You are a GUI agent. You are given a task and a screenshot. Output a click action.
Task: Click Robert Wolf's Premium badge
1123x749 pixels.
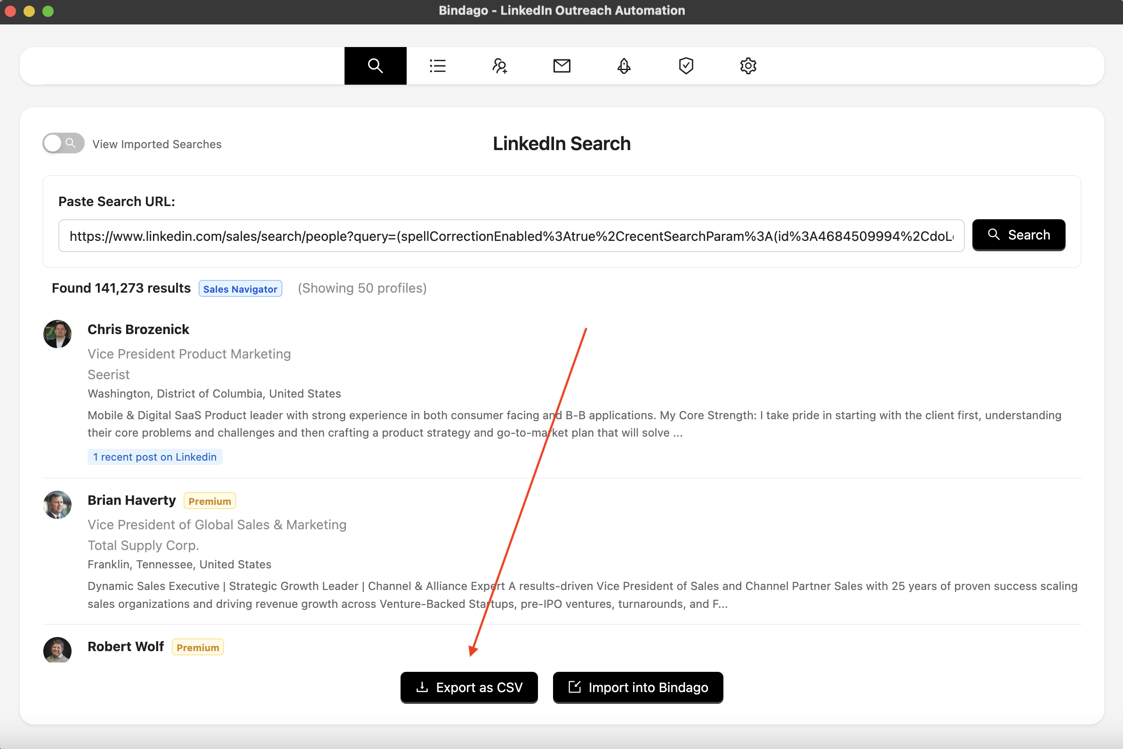[198, 648]
